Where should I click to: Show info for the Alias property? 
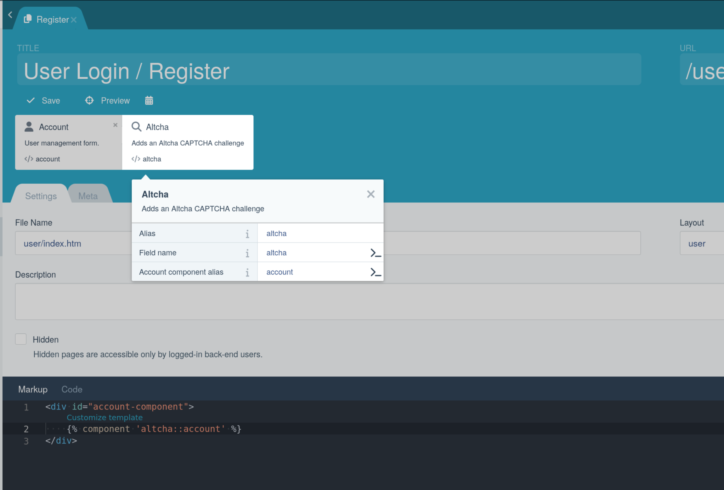click(x=247, y=234)
